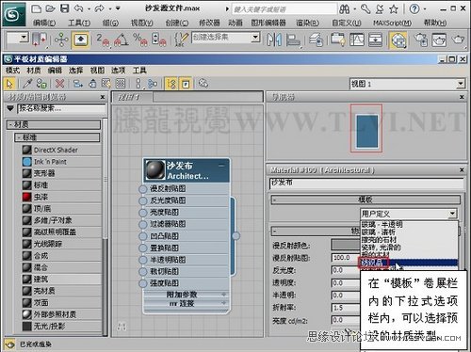Screen dimensions: 471x352
Task: Redo the action with the Redo arrow
Action: [x=99, y=8]
